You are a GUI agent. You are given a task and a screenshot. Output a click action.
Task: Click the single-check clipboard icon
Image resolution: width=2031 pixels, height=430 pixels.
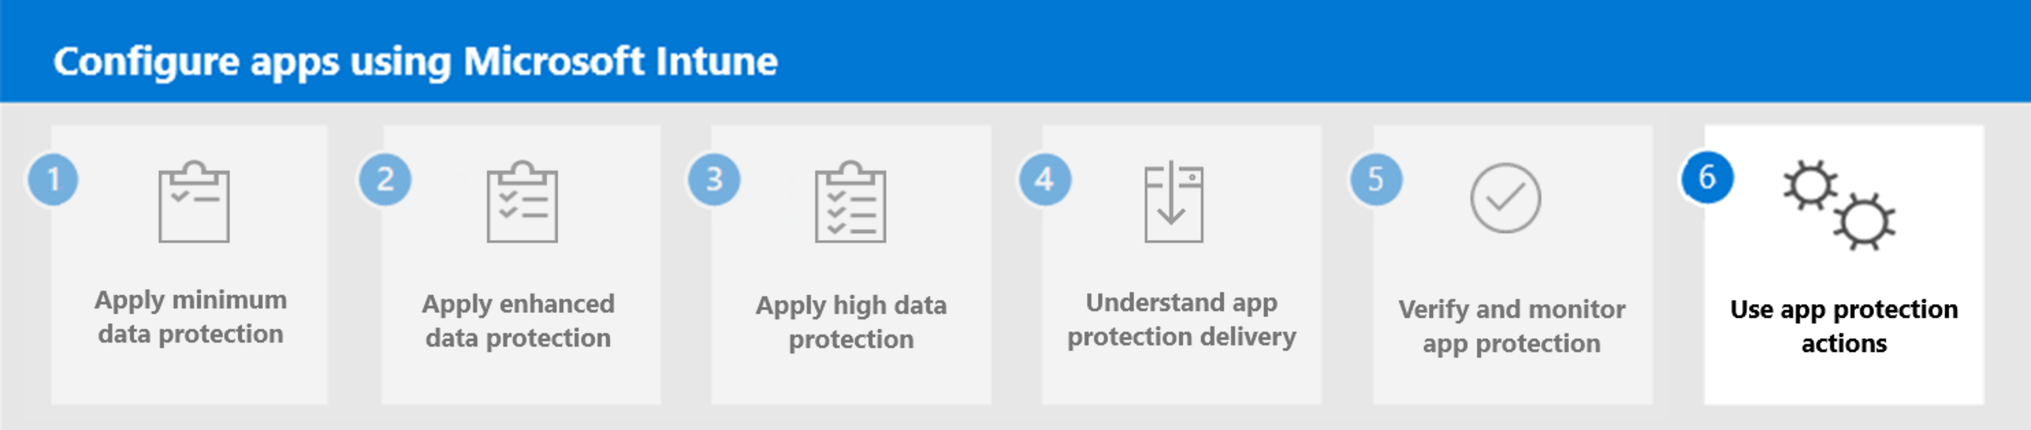click(x=194, y=202)
